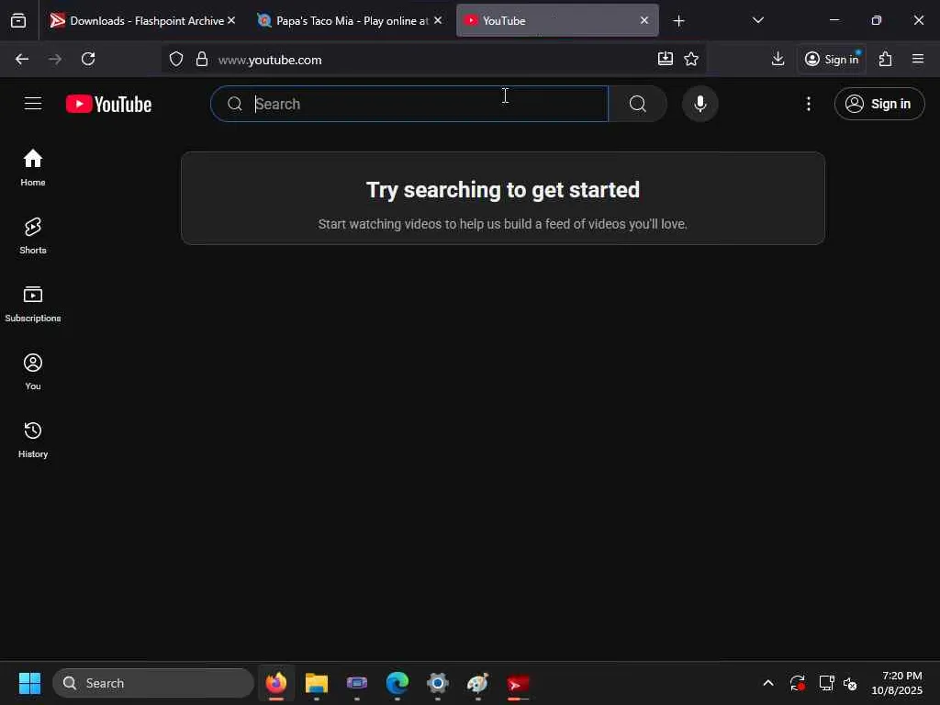Go to Home in YouTube sidebar
The height and width of the screenshot is (705, 940).
pyautogui.click(x=33, y=168)
